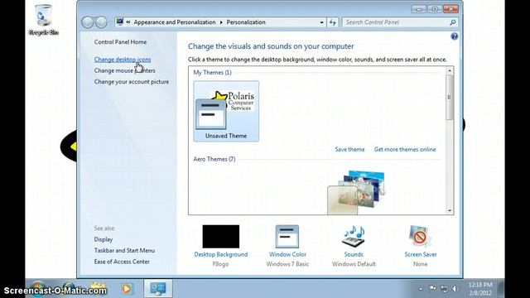
Task: Open Windows Media Player in taskbar
Action: pos(127,289)
